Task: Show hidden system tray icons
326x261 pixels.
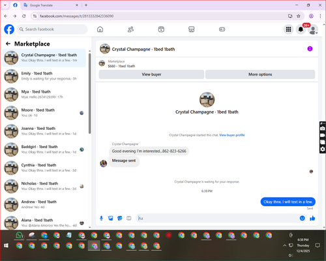Action: pos(284,245)
